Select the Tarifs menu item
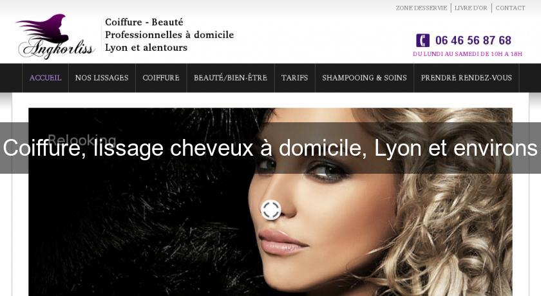The height and width of the screenshot is (296, 541). coord(295,78)
